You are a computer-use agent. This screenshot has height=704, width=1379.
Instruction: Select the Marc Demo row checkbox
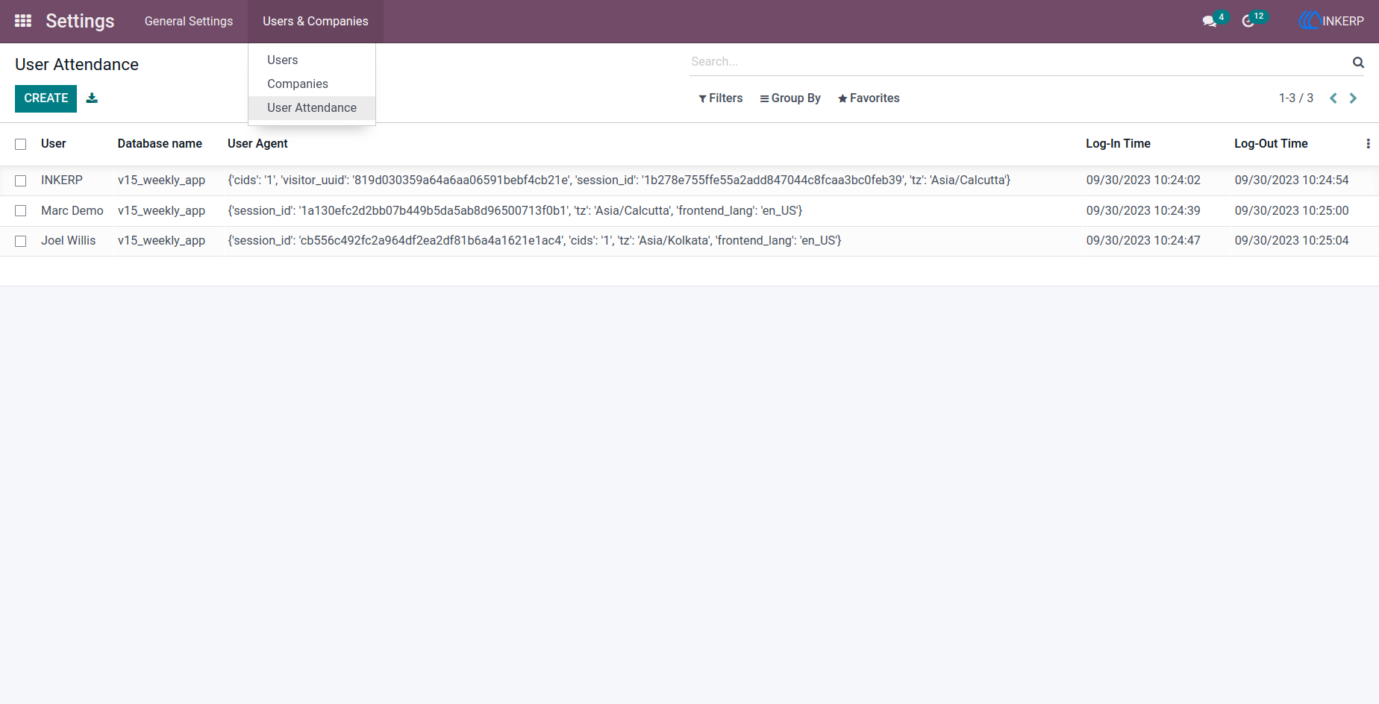pyautogui.click(x=21, y=211)
